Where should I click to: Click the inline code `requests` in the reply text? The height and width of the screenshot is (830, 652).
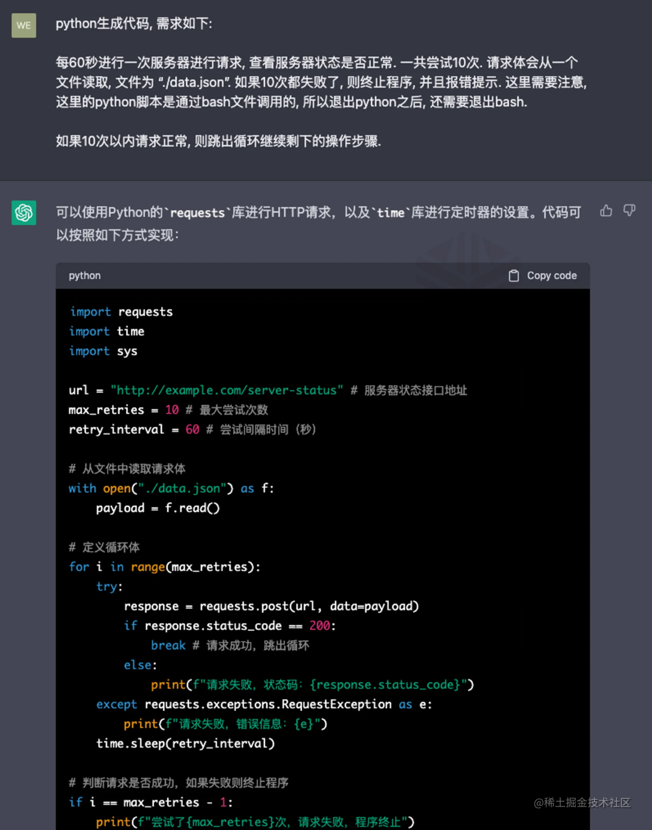point(197,212)
